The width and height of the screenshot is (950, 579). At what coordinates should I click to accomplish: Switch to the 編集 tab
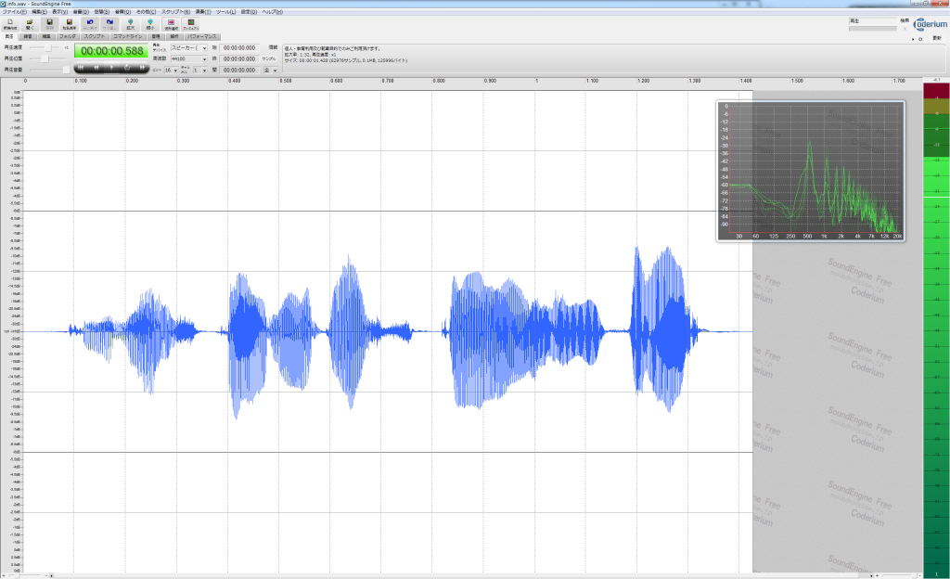point(46,36)
